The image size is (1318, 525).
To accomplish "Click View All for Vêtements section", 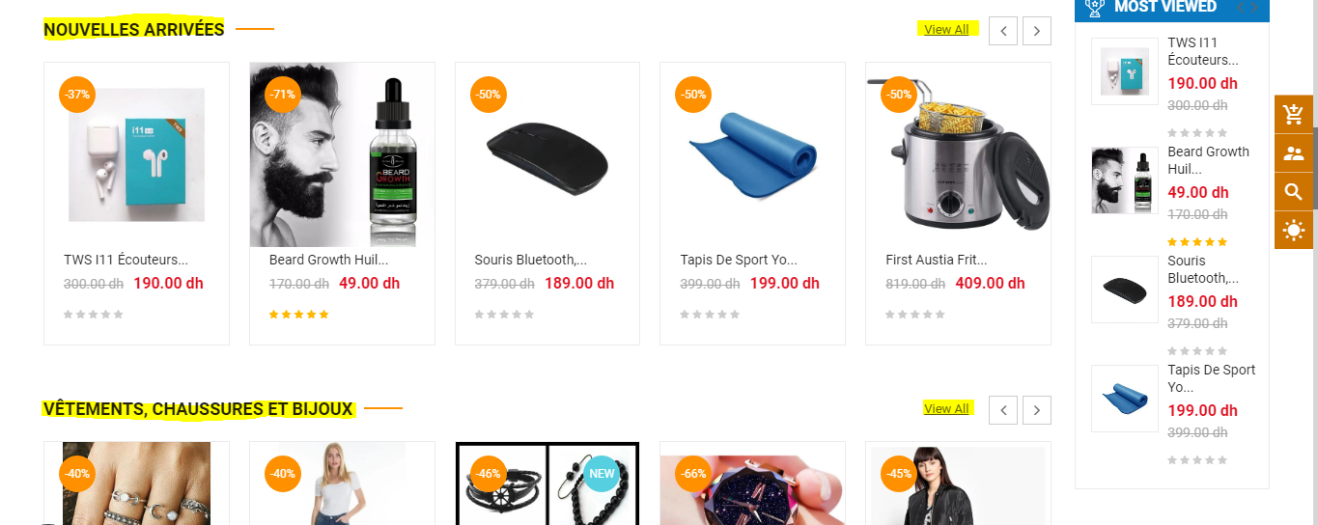I will pyautogui.click(x=946, y=408).
